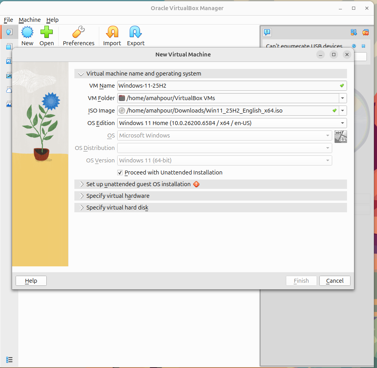
Task: Import an appliance via the Import icon
Action: click(x=112, y=35)
